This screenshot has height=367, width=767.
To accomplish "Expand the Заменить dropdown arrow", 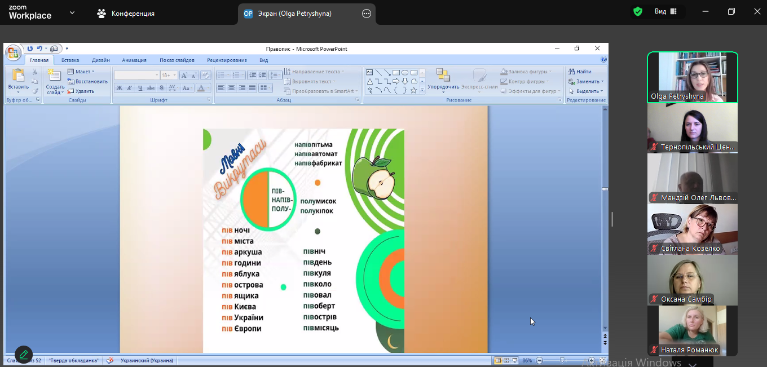I will 602,81.
